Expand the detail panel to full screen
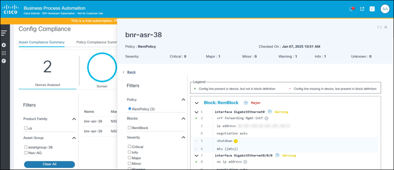Viewport: 394px width, 170px height. [379, 27]
